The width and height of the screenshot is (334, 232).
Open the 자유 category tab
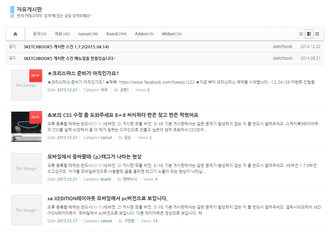[62, 34]
